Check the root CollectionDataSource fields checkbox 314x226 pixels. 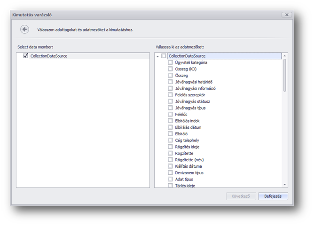coord(164,56)
